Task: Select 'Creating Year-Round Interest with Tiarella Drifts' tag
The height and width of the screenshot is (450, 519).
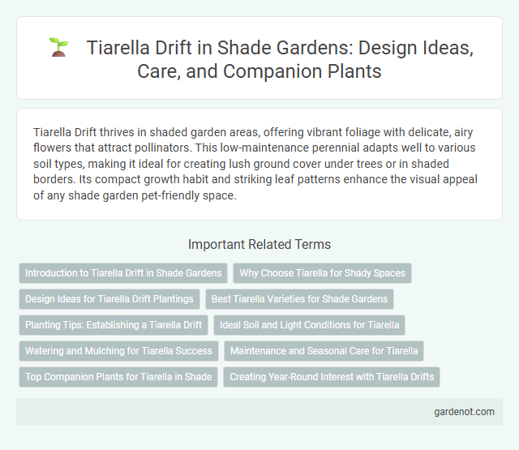Action: click(332, 377)
